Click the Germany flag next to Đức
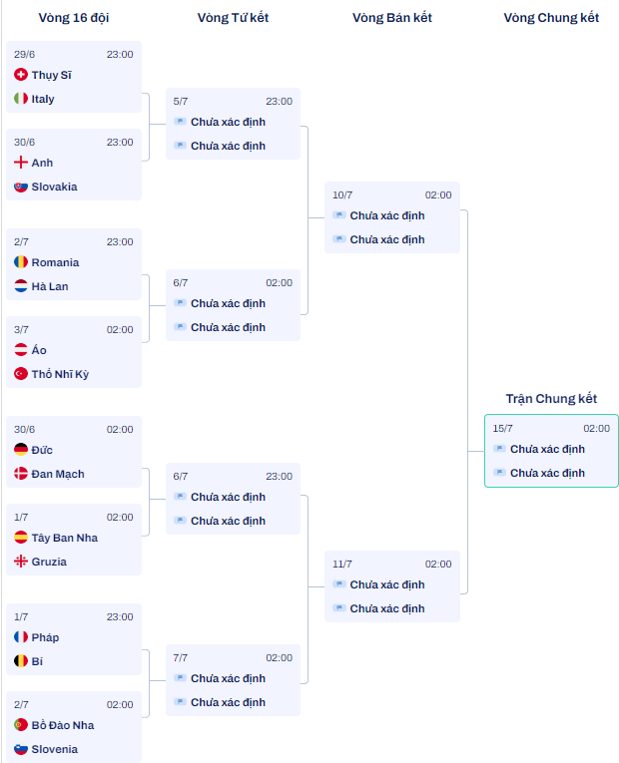Viewport: 619px width, 763px height. click(20, 449)
